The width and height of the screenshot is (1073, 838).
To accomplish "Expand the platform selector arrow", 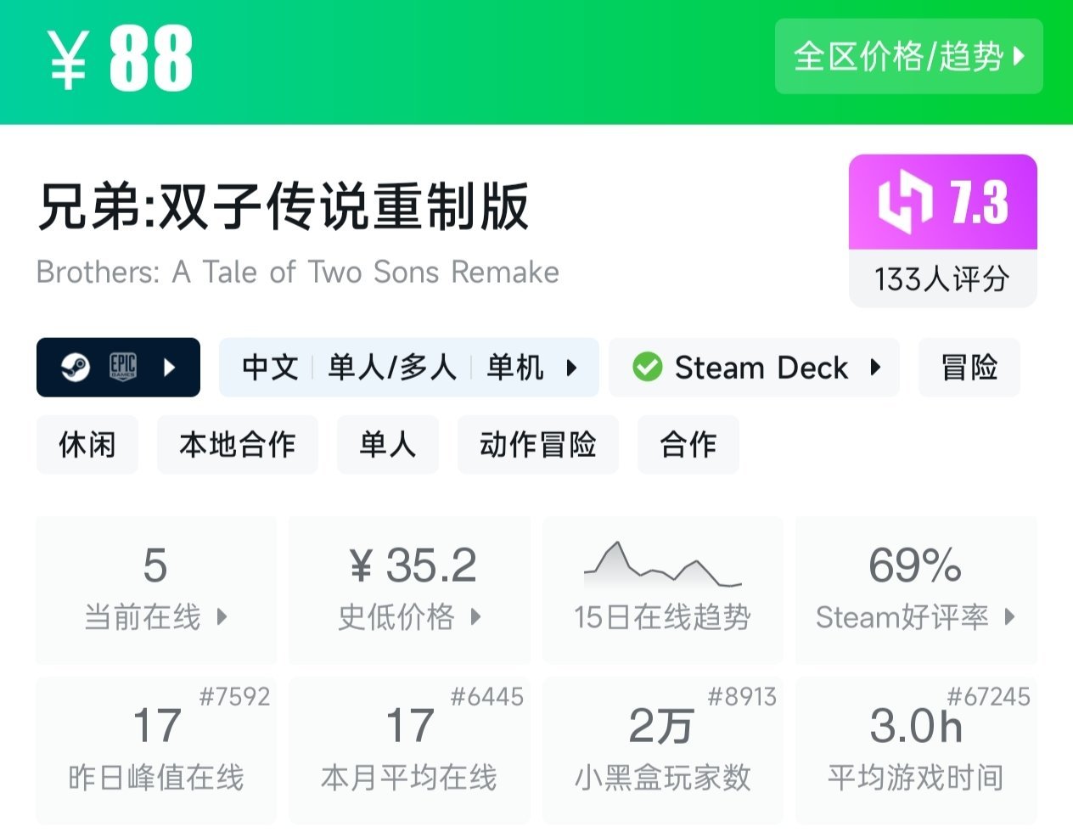I will click(x=170, y=368).
